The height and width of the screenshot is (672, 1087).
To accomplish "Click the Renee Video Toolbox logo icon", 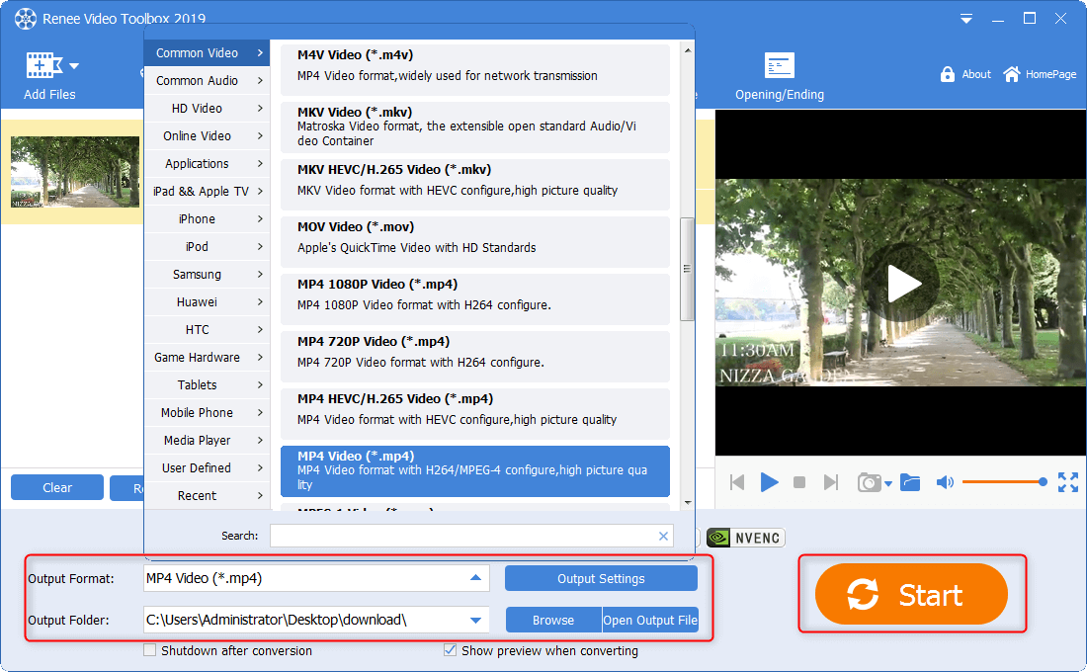I will pos(25,19).
